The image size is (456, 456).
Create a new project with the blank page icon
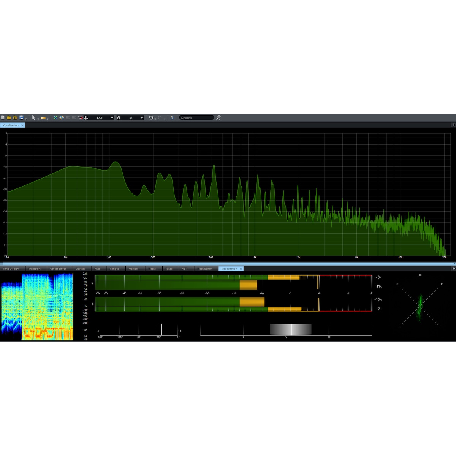[x=3, y=118]
